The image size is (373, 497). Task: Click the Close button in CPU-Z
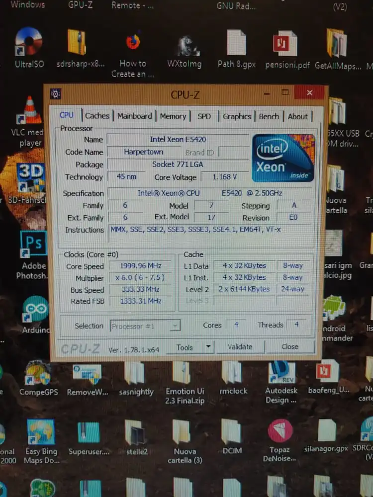pos(290,346)
